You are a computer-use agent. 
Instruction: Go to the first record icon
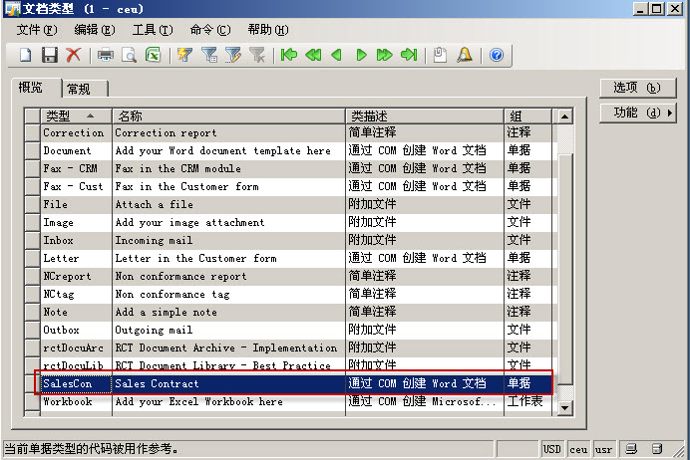coord(289,55)
